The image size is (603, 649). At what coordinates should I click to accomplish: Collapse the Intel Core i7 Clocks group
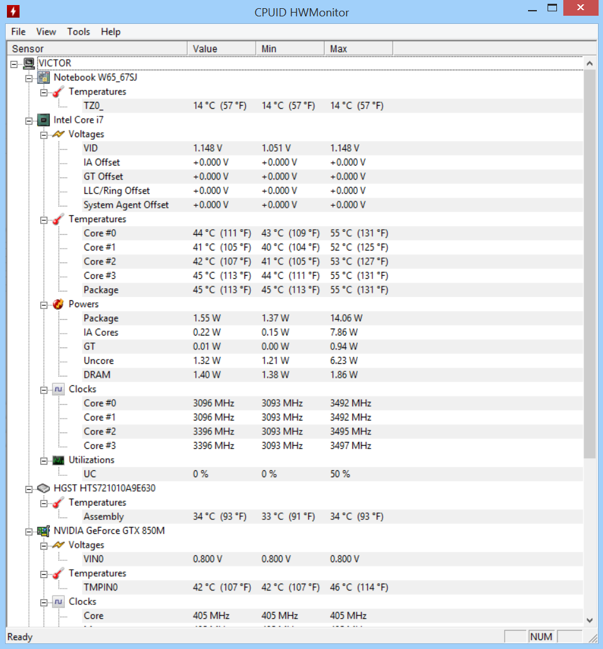coord(43,390)
